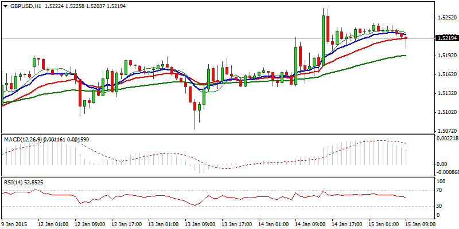The height and width of the screenshot is (229, 459).
Task: Click the 1.51320 price axis label
Action: 446,93
